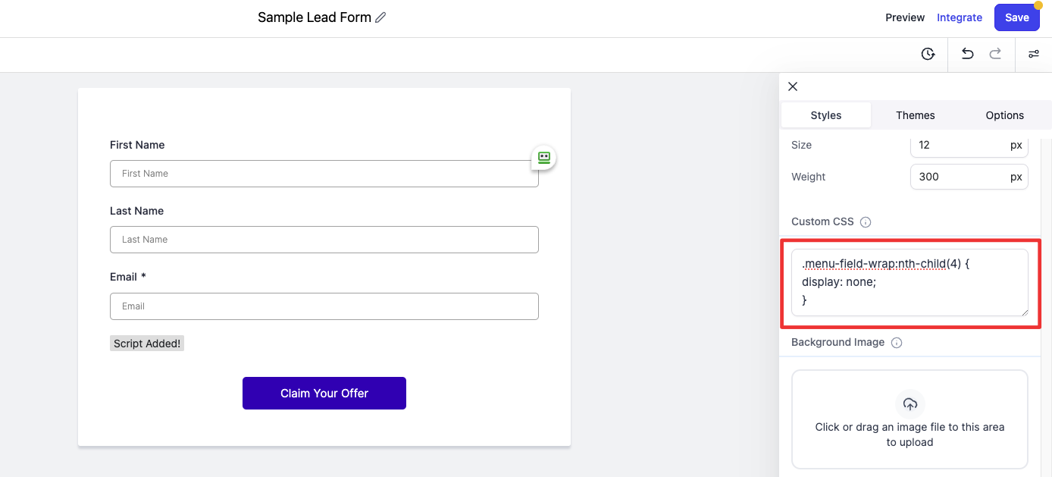Click the cloud upload icon
Viewport: 1052px width, 477px height.
pyautogui.click(x=910, y=404)
